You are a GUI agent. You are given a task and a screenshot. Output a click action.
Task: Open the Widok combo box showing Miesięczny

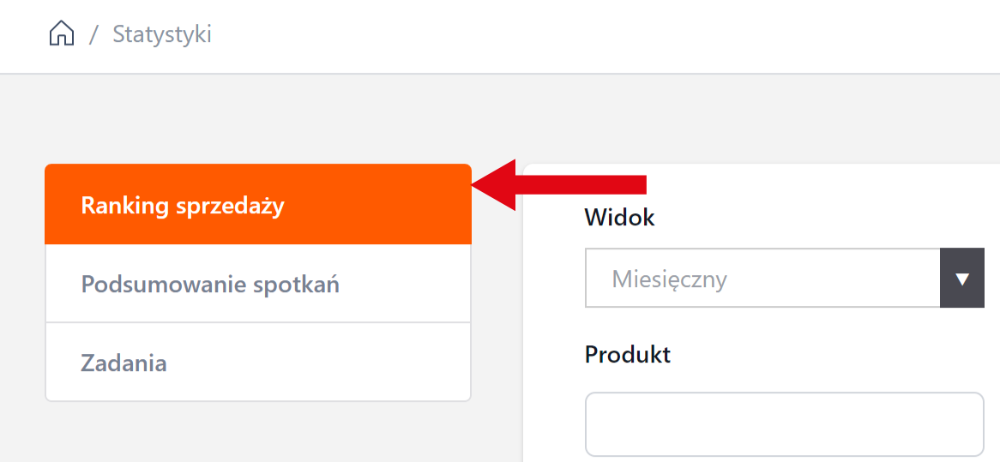(762, 279)
